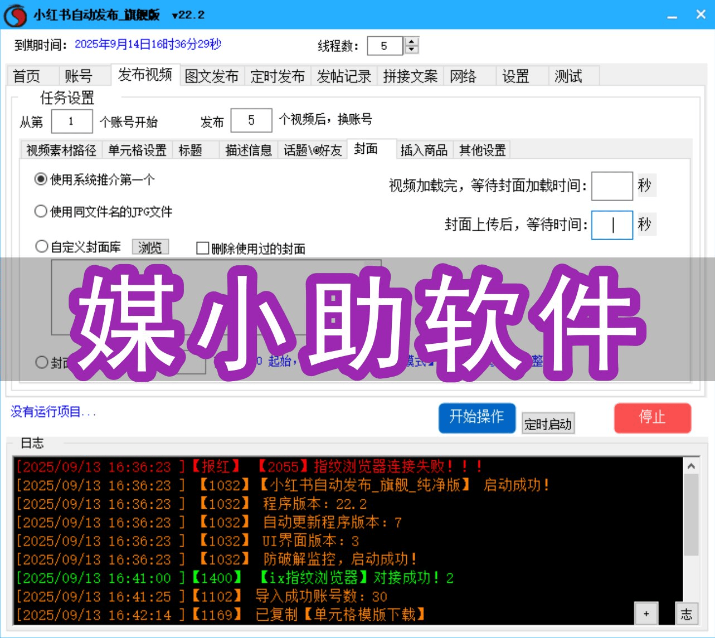Click the 封面上传后等待时间 seconds field
Viewport: 715px width, 638px height.
pos(612,225)
